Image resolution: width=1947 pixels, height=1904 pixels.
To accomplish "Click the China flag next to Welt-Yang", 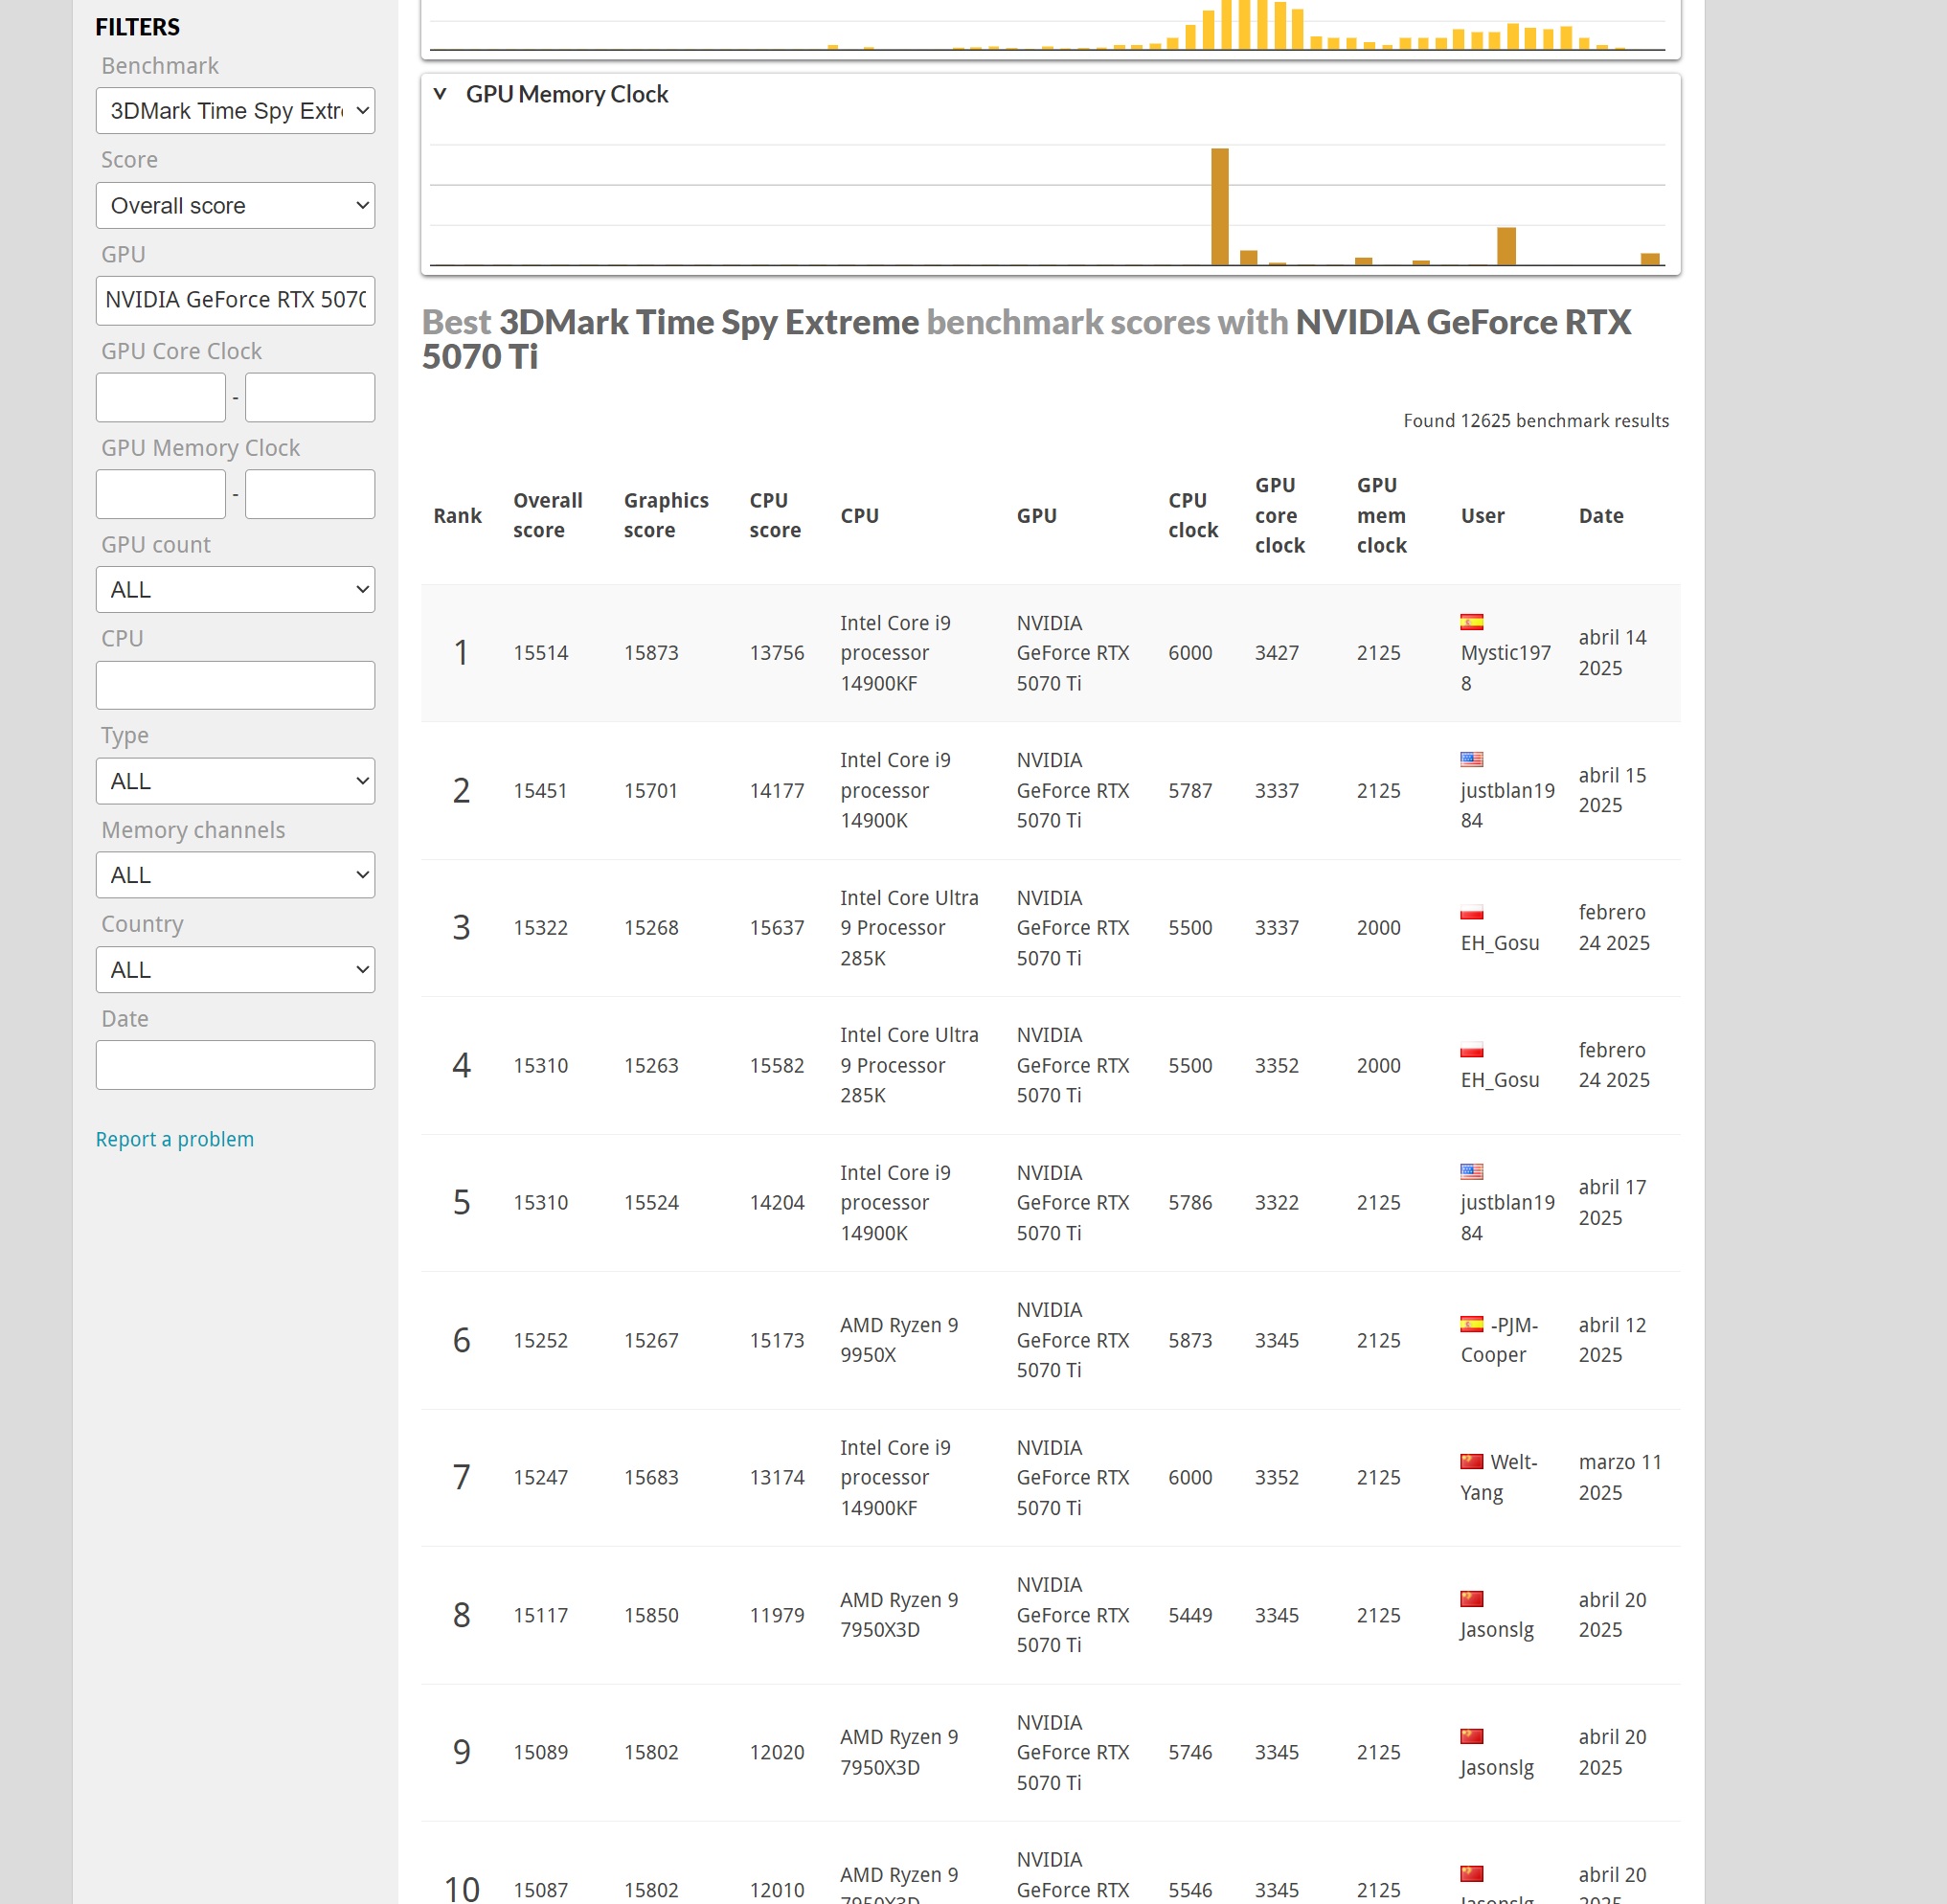I will 1471,1461.
